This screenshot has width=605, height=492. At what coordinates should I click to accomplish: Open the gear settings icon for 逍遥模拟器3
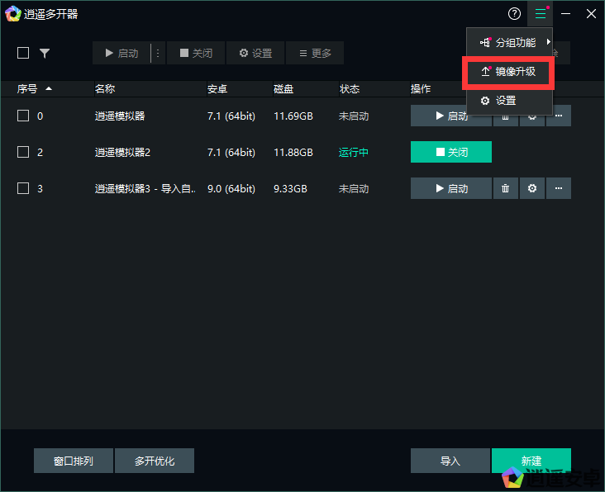pos(532,189)
